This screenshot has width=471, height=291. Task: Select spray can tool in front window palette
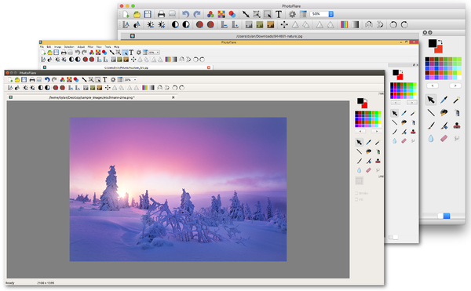[x=378, y=151]
